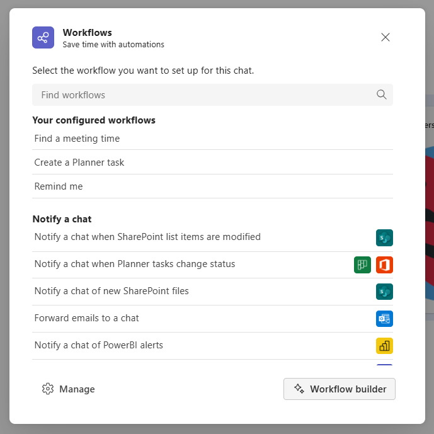
Task: Open Manage workflows settings
Action: click(69, 389)
